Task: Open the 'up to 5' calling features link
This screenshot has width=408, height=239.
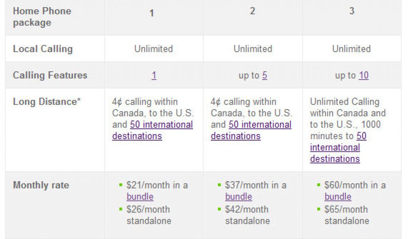Action: point(265,75)
